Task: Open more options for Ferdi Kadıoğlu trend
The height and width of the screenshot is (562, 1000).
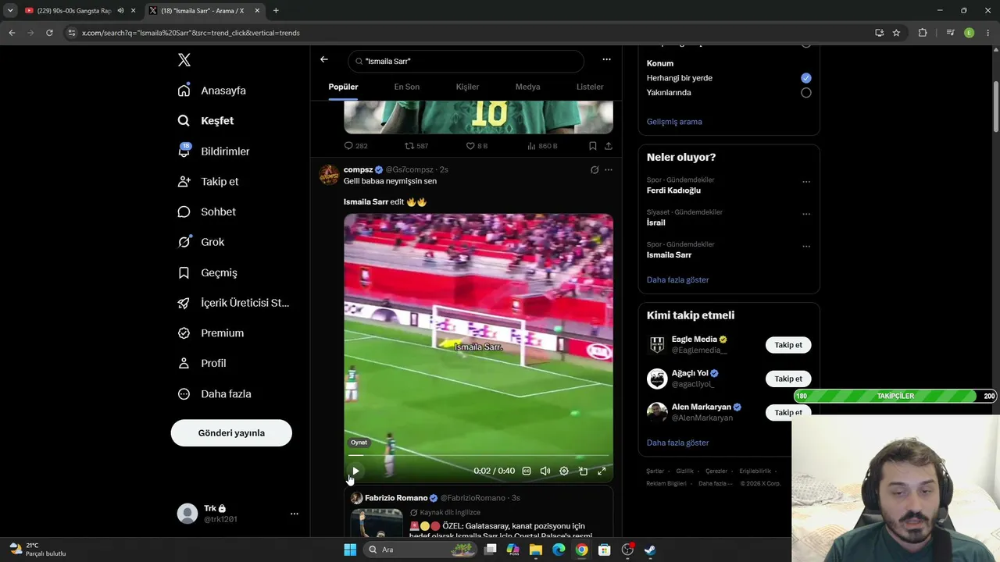Action: coord(806,182)
